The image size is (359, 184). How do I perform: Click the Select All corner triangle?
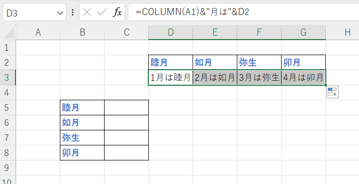click(9, 33)
